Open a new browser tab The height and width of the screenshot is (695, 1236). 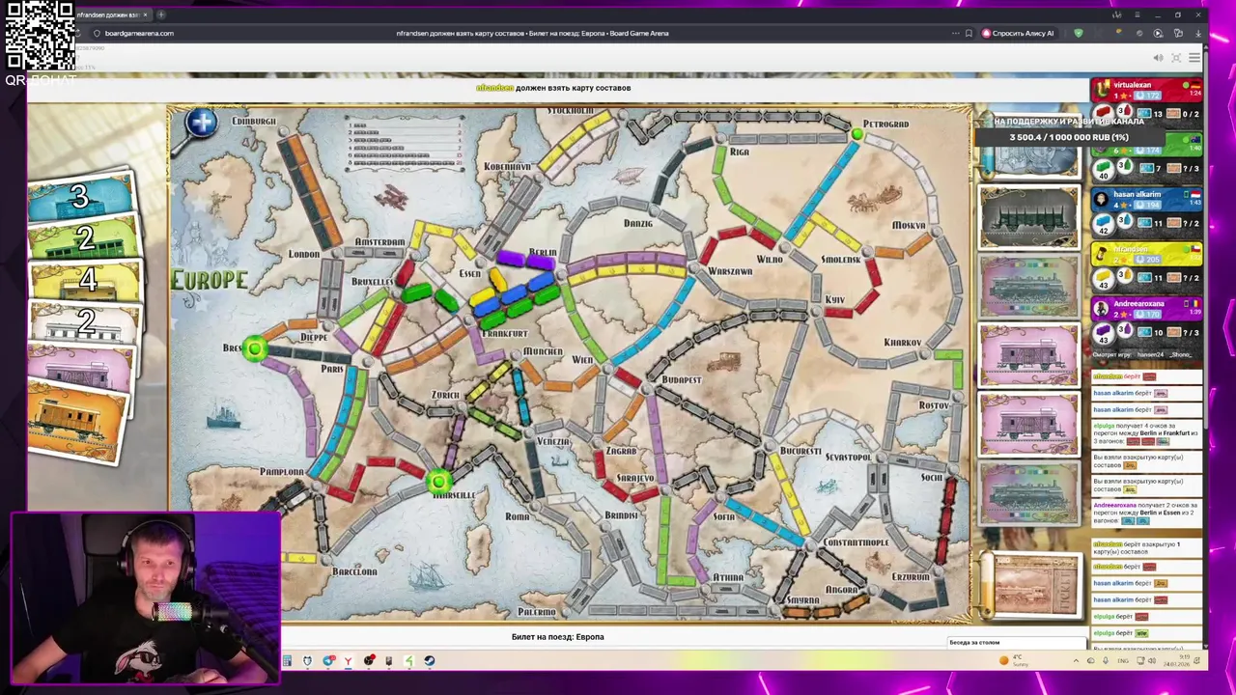pos(161,14)
